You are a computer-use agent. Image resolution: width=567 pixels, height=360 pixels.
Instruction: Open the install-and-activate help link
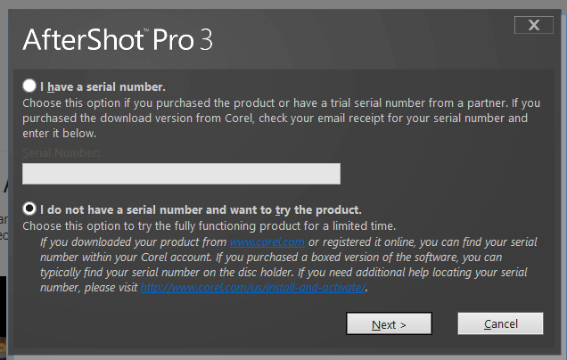coord(253,287)
